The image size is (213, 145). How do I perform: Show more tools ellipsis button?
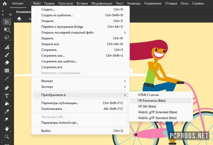tap(7, 144)
